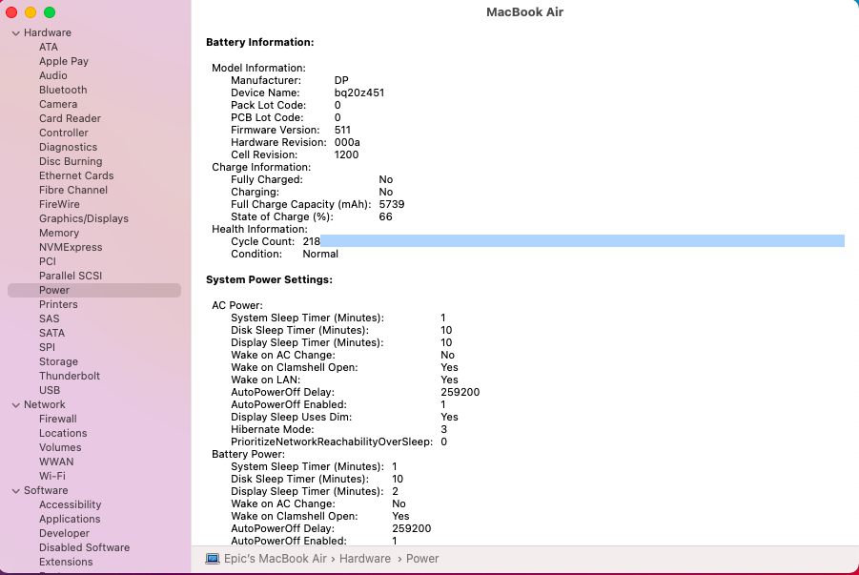Viewport: 859px width, 575px height.
Task: Click Hardware in the path bar
Action: (364, 559)
